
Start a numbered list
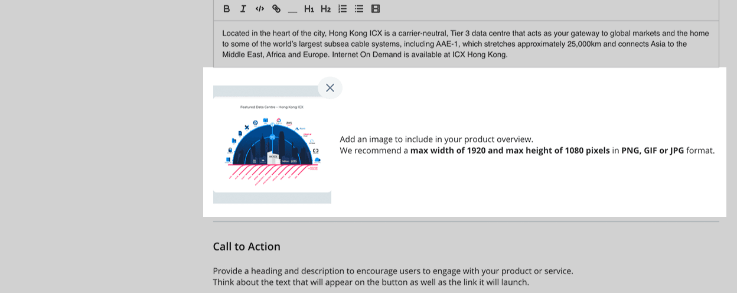(x=342, y=9)
